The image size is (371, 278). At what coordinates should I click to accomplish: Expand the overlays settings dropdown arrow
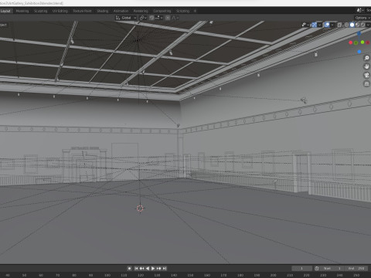coord(332,25)
